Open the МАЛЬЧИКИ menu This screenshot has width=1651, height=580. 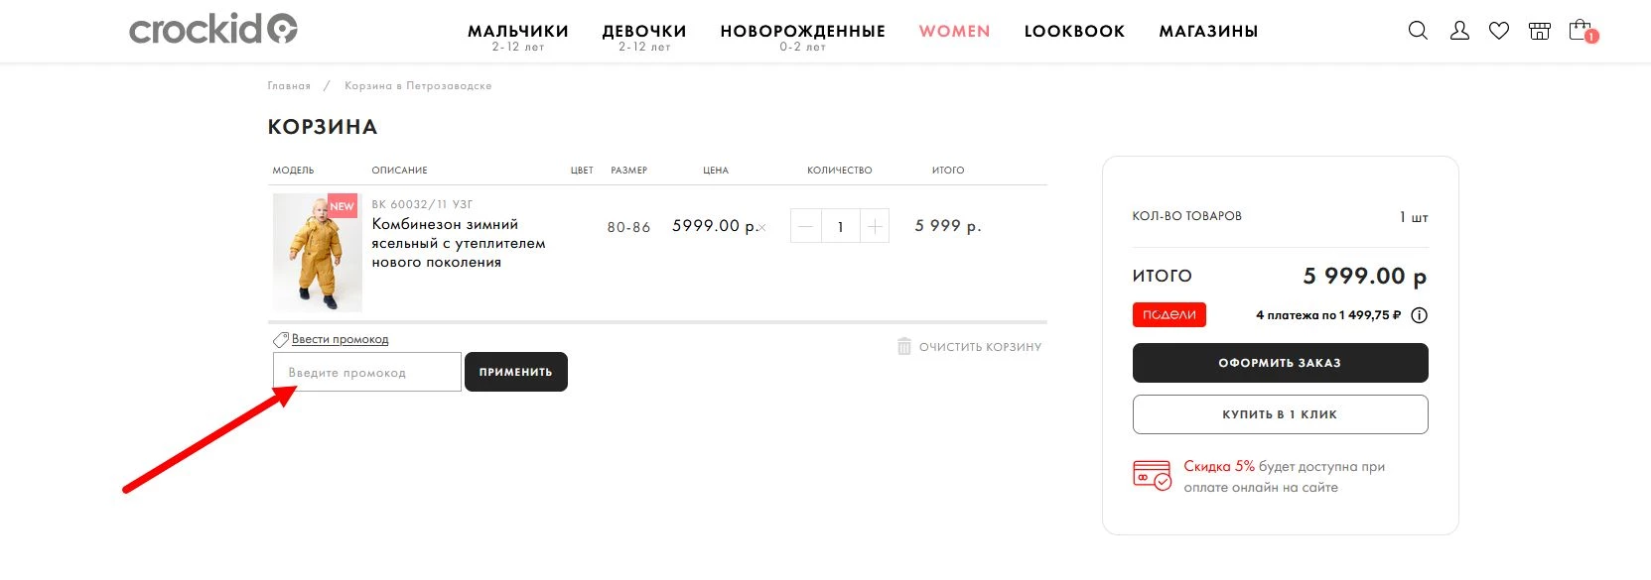[x=518, y=32]
